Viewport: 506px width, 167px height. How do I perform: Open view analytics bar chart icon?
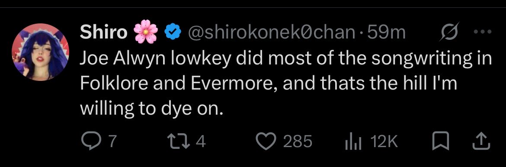coord(352,142)
